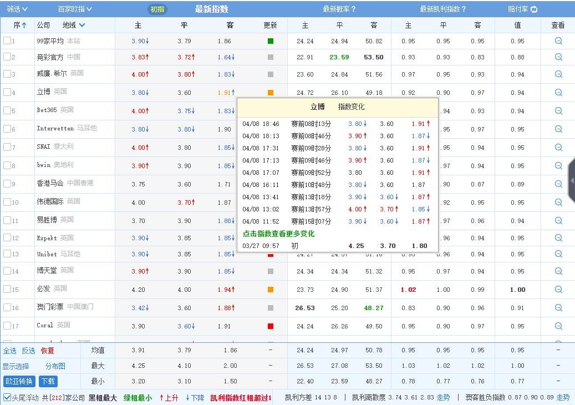Click the help icon next to 最新概率
575x405 pixels.
(353, 9)
